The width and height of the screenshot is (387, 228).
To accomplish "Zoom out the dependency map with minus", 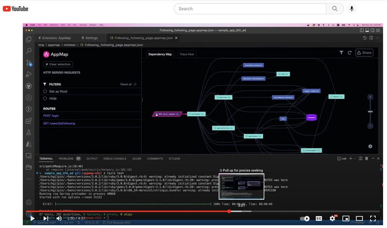I will (x=370, y=126).
